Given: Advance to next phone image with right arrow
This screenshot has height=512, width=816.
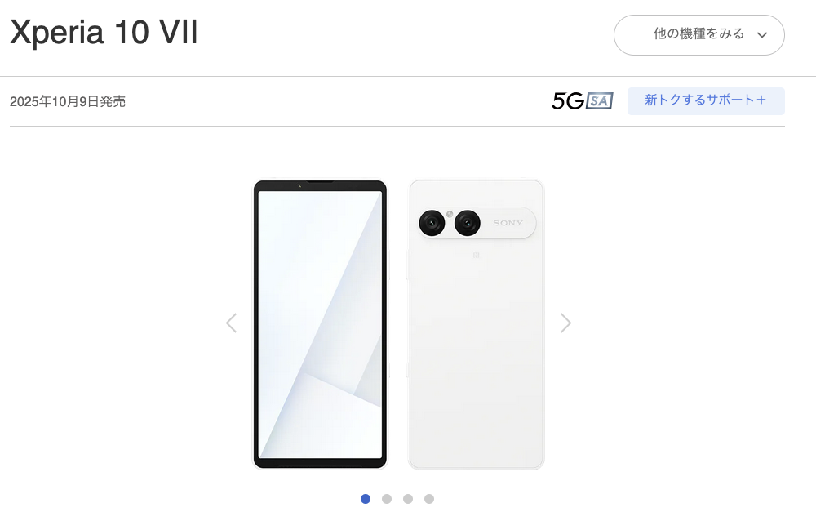Looking at the screenshot, I should (565, 323).
